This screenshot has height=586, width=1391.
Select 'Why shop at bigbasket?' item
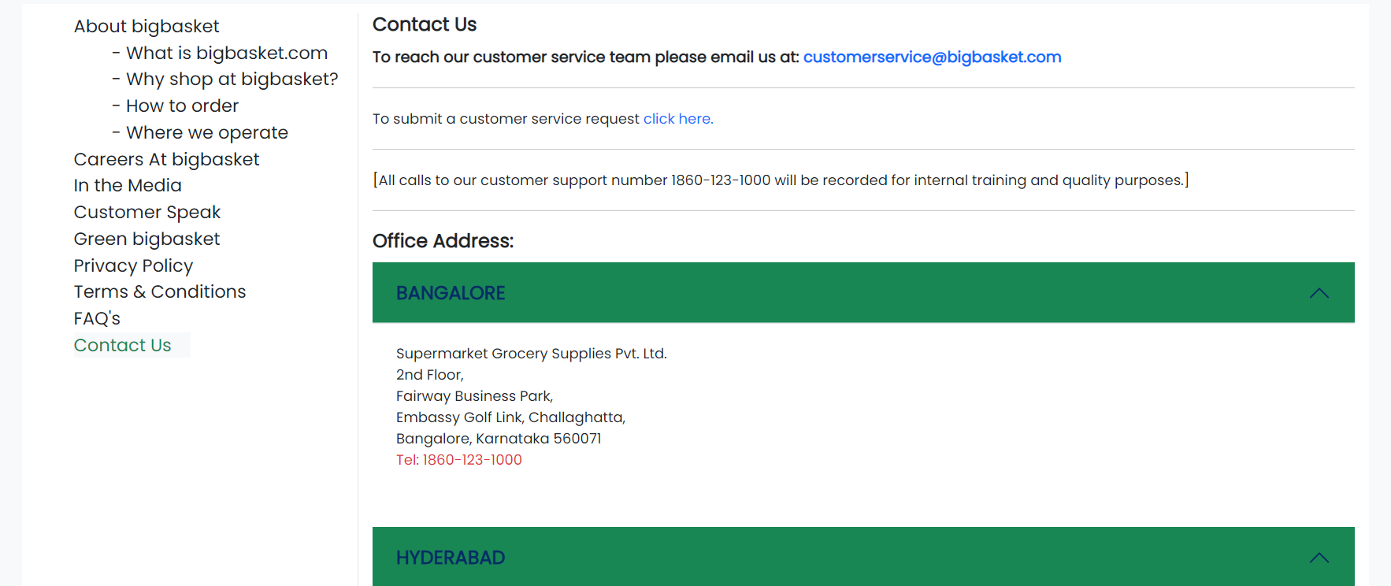tap(232, 79)
